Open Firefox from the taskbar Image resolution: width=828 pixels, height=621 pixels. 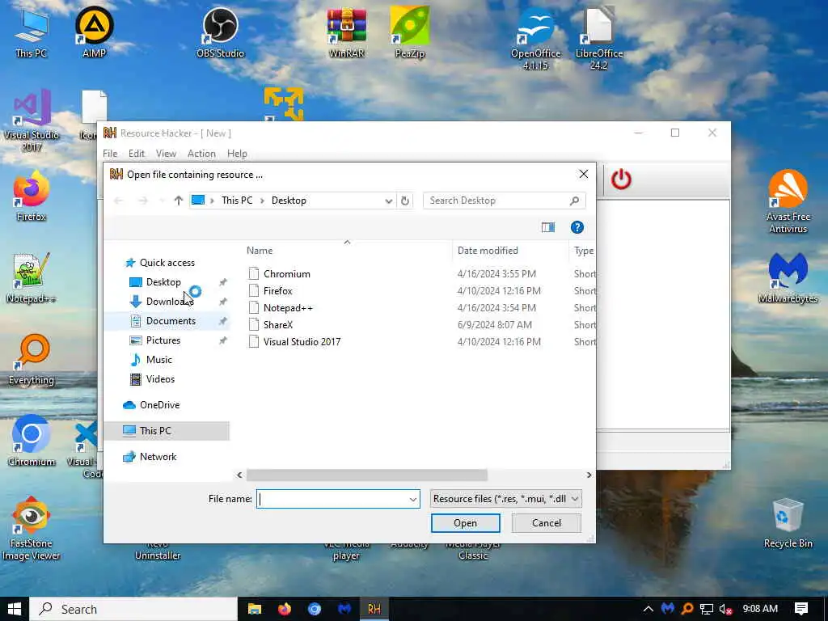(285, 609)
